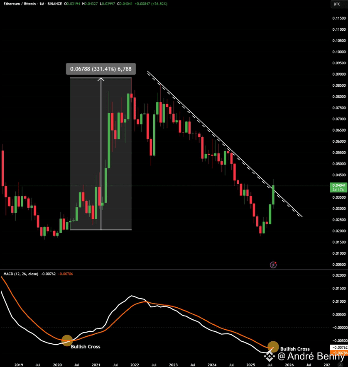Click the 0.05000 price axis label
The width and height of the screenshot is (348, 367).
(339, 164)
